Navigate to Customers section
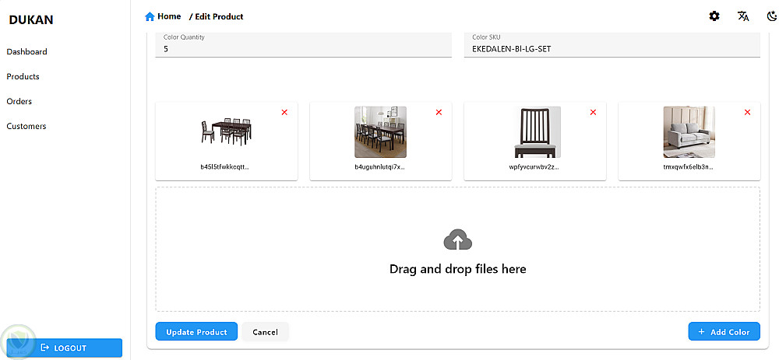 (26, 127)
